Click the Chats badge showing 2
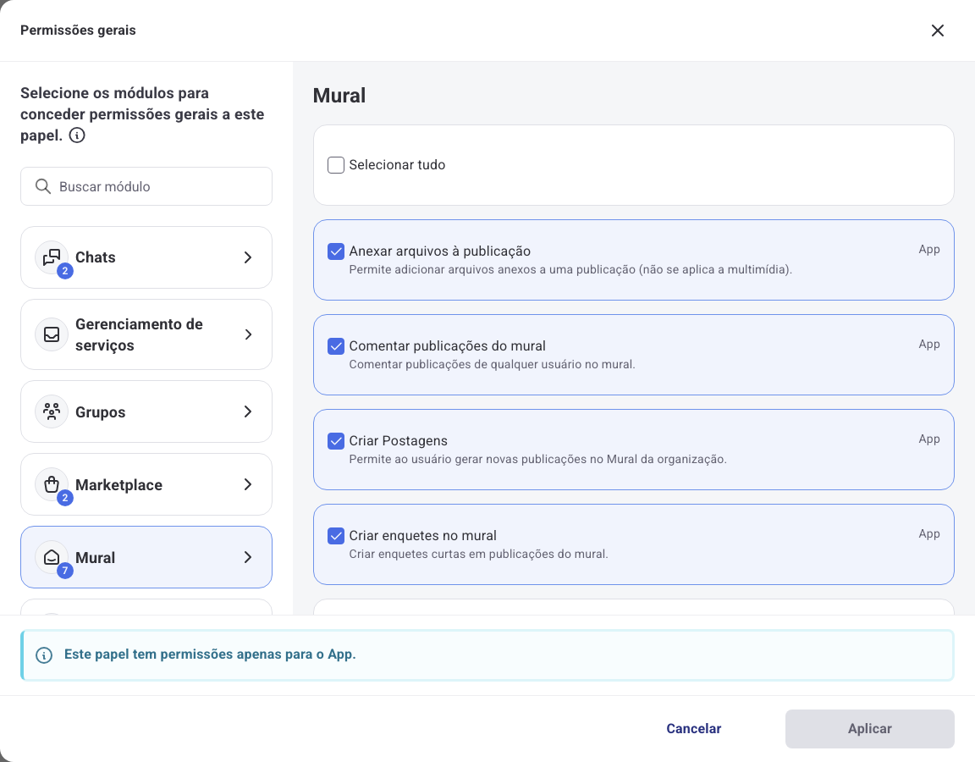Image resolution: width=975 pixels, height=762 pixels. pos(64,271)
